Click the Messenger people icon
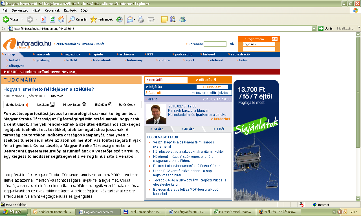361x216 pixels. pyautogui.click(x=182, y=19)
